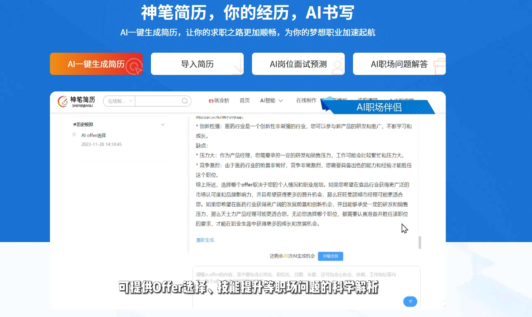532x317 pixels.
Task: Click the offer content text input area
Action: 306,287
